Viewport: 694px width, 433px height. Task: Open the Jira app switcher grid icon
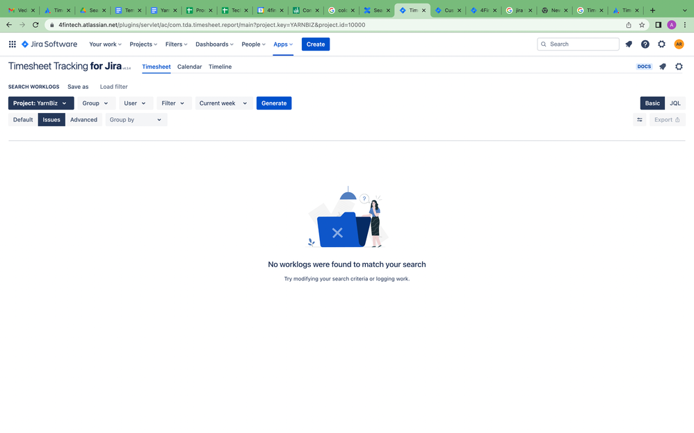[x=13, y=44]
